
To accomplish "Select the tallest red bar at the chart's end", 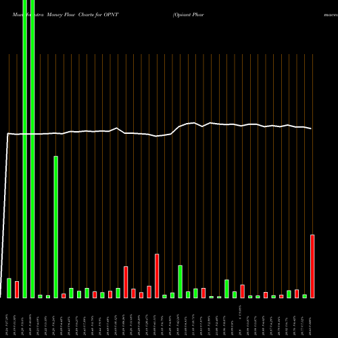I will pos(312,266).
